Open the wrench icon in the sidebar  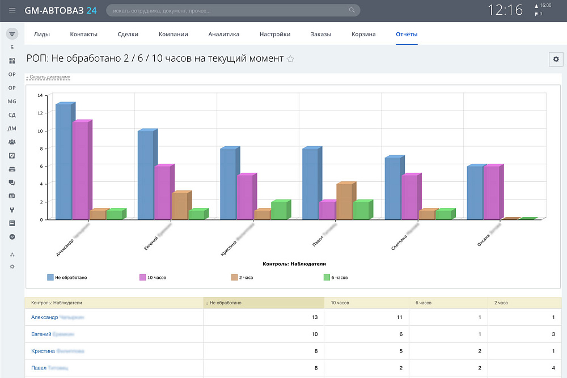(x=12, y=210)
